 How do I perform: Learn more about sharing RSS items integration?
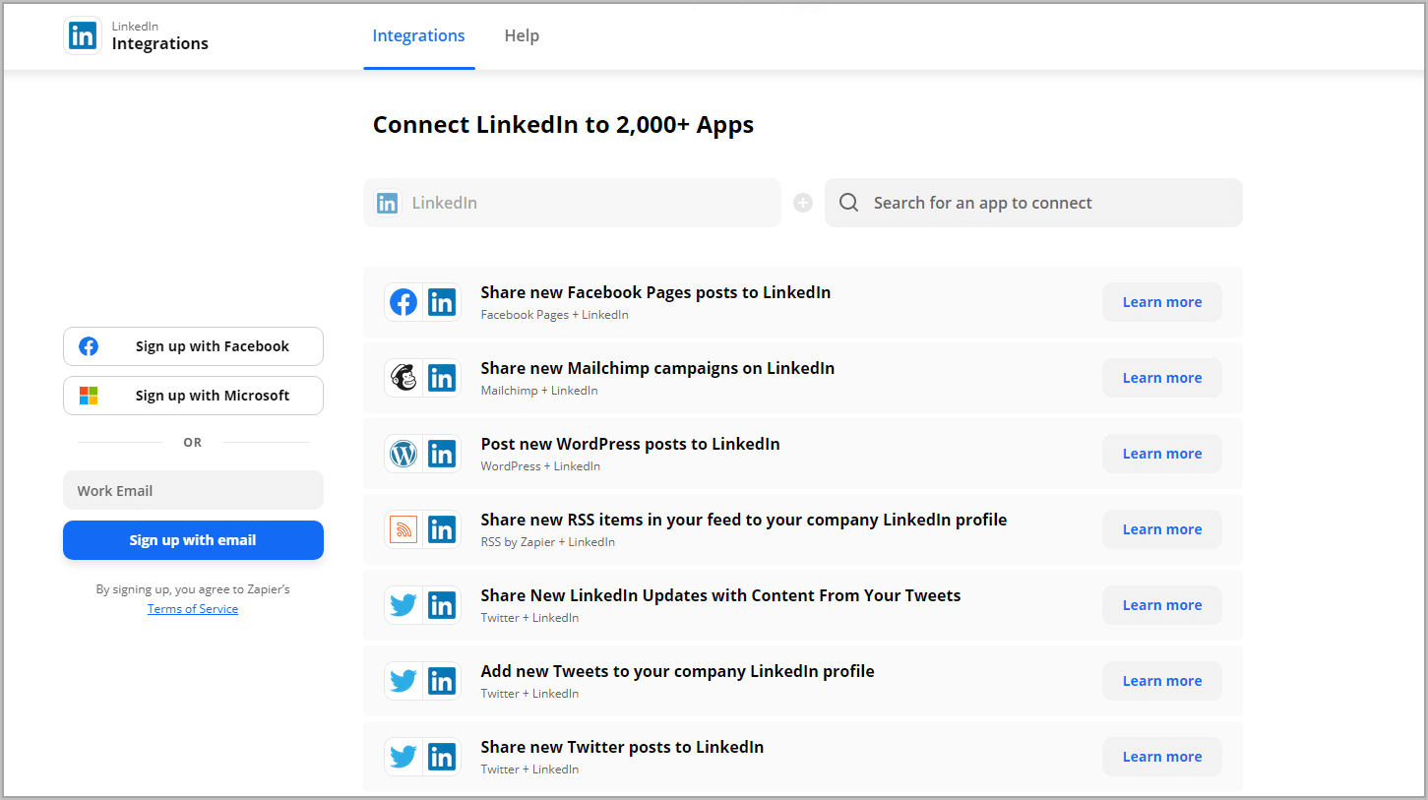1161,529
